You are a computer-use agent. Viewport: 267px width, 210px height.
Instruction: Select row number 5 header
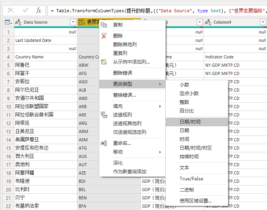tap(8, 65)
